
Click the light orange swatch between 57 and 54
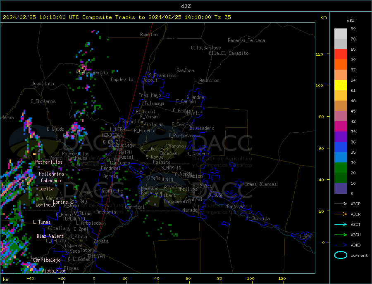[x=341, y=75]
